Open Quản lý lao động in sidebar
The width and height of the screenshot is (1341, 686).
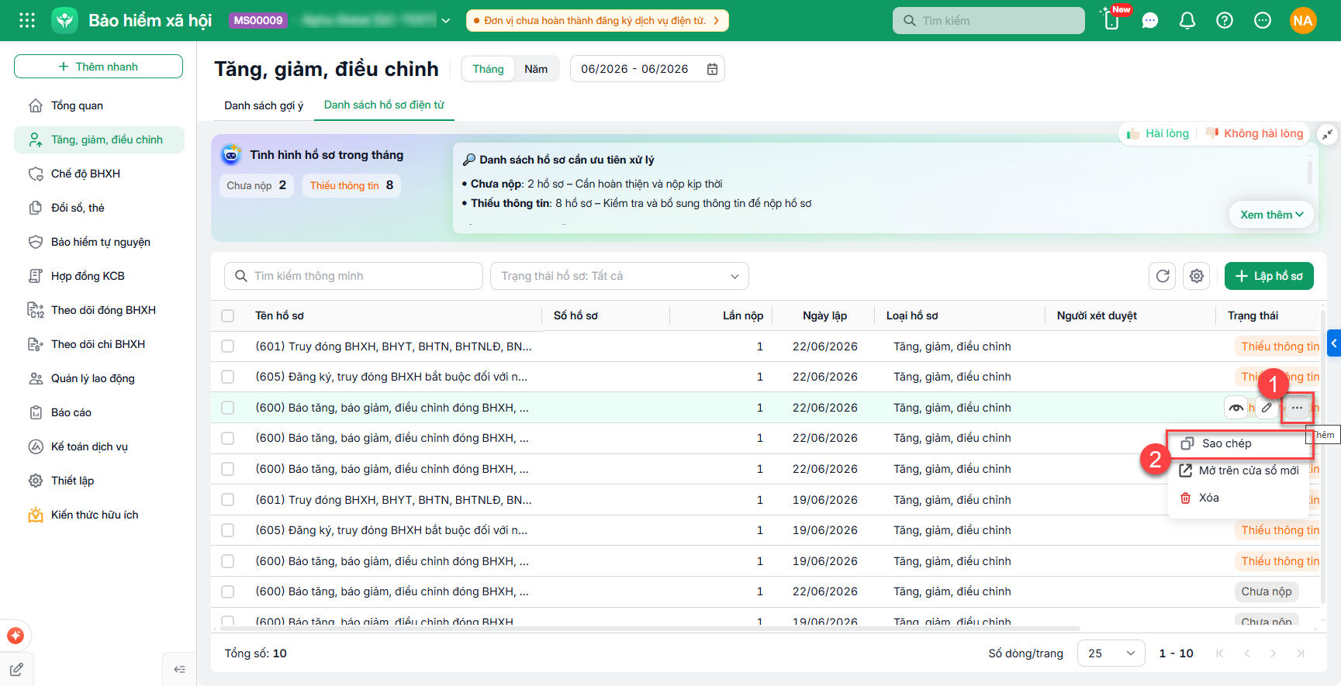99,378
